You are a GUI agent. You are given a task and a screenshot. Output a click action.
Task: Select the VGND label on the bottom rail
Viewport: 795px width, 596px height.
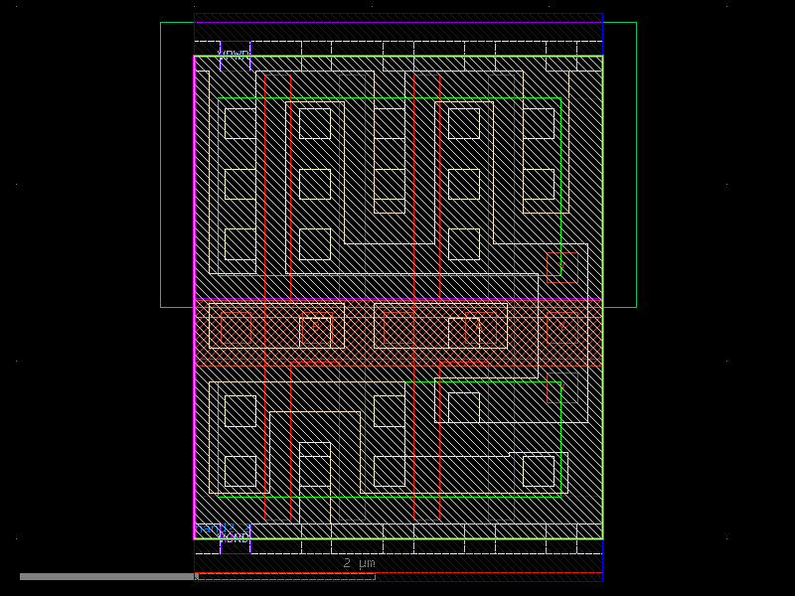[235, 537]
